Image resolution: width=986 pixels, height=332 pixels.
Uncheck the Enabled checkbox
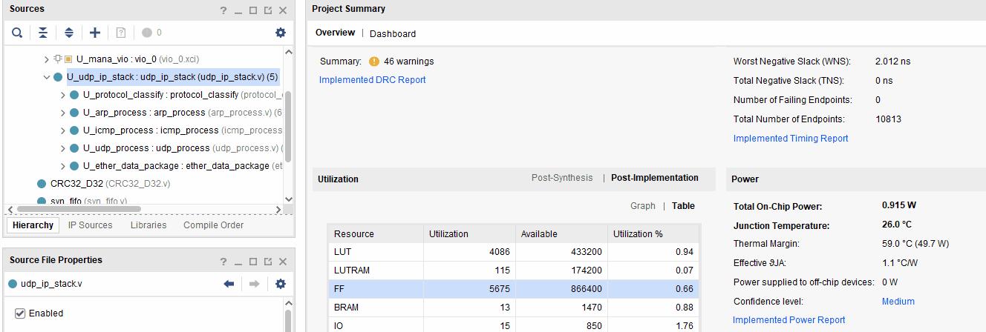point(20,313)
